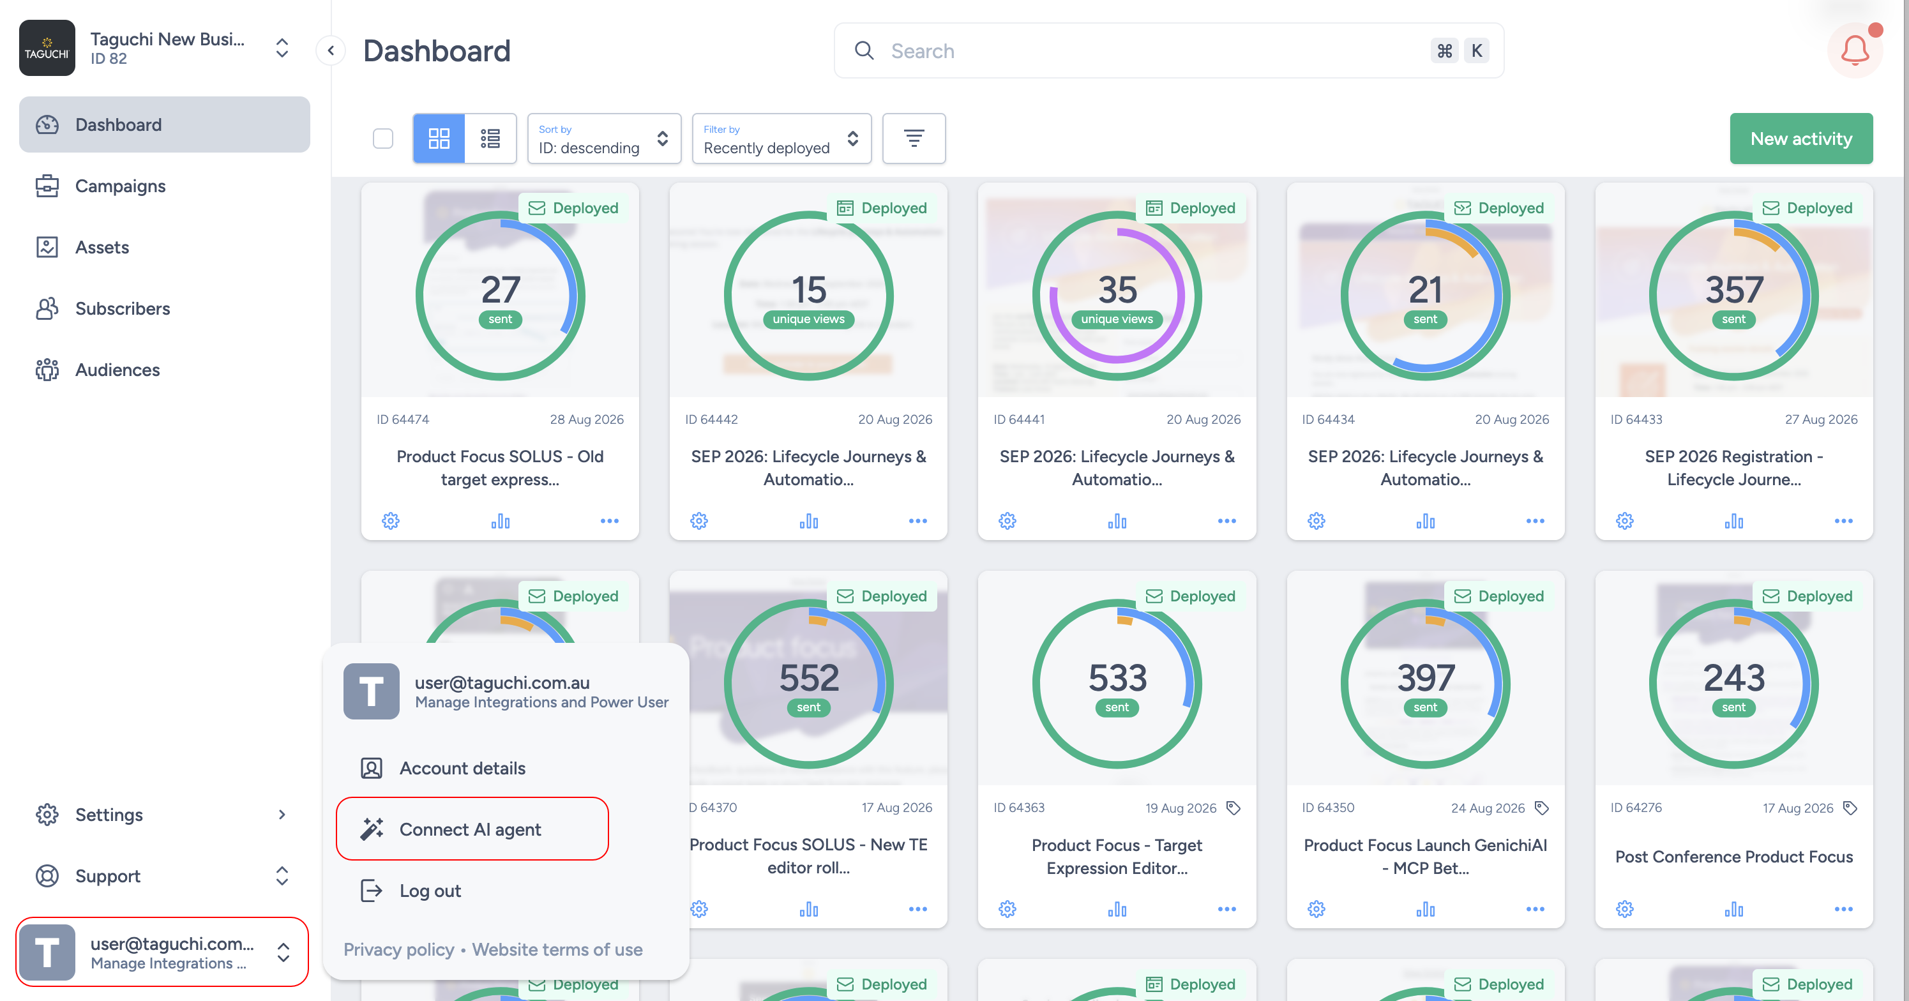The width and height of the screenshot is (1909, 1001).
Task: Open the Website terms of use link
Action: pyautogui.click(x=557, y=949)
